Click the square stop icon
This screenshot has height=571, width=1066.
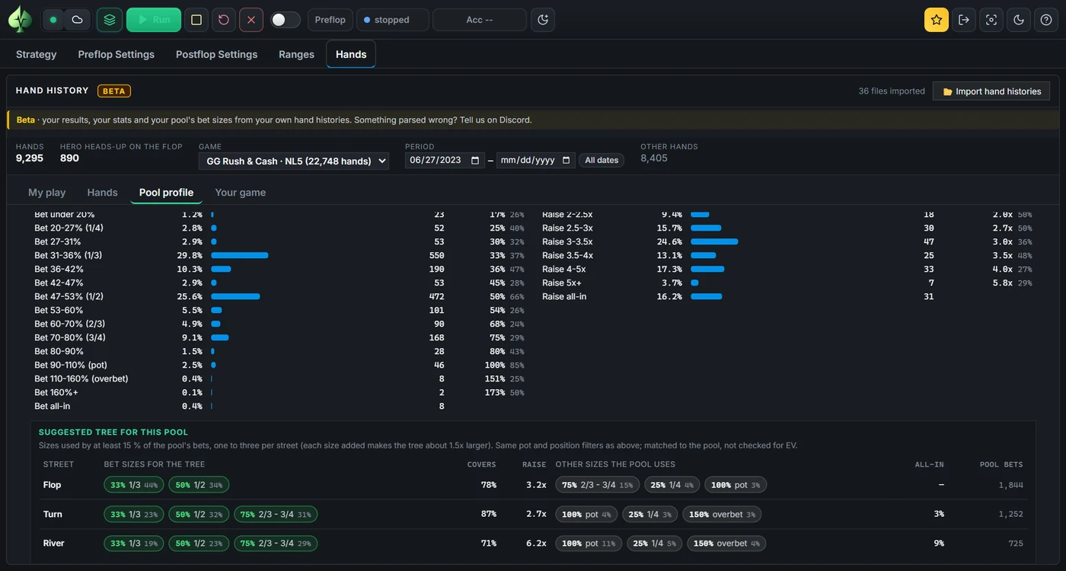click(196, 20)
